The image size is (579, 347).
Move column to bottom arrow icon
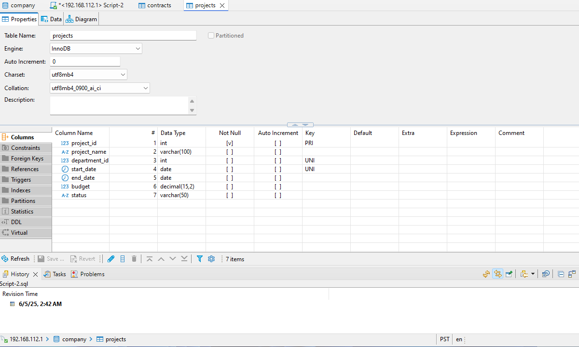(x=184, y=259)
